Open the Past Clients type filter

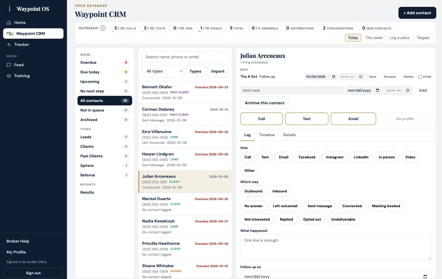click(x=105, y=156)
